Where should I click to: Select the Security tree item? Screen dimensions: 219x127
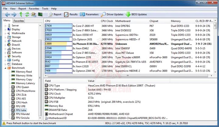click(16, 56)
